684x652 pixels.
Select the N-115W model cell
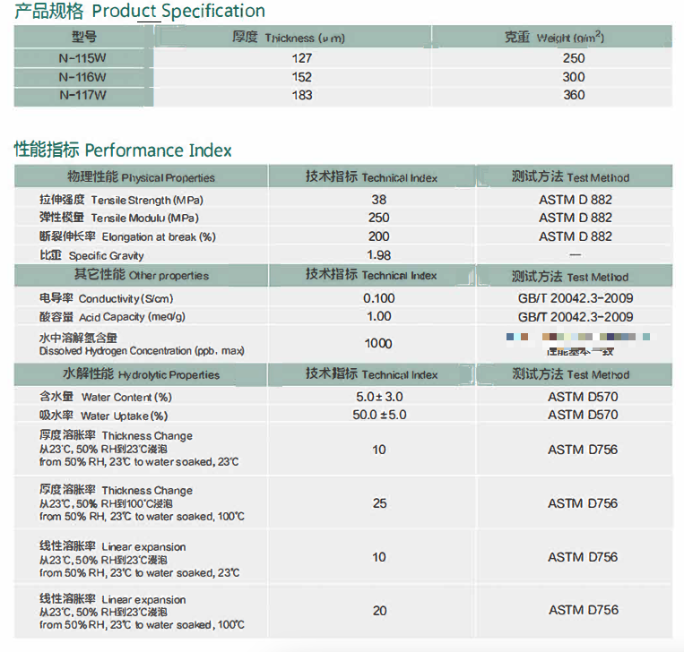82,58
